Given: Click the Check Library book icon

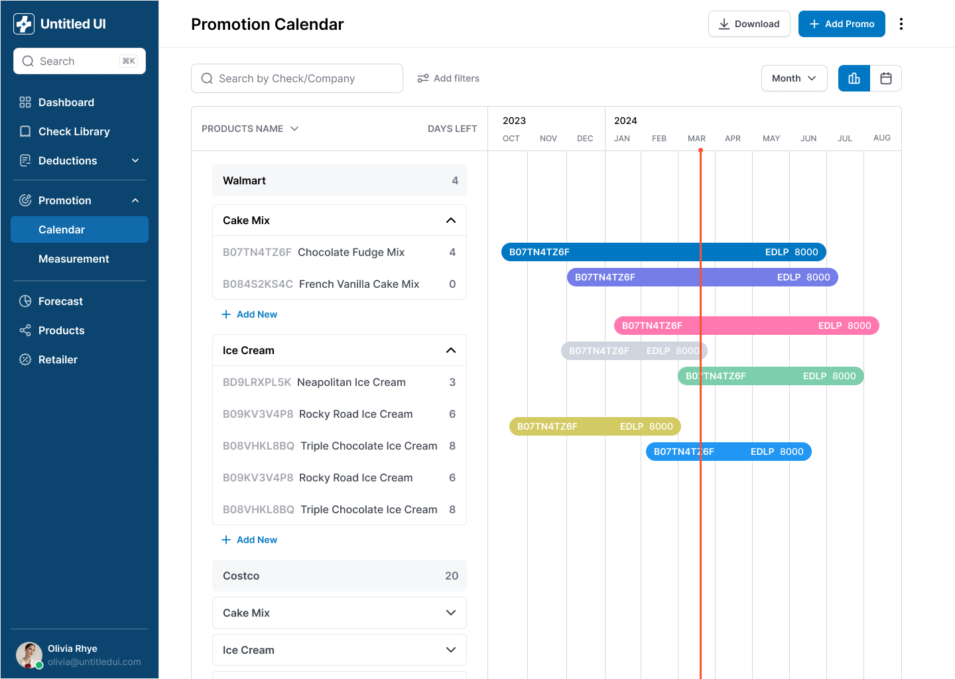Looking at the screenshot, I should (25, 131).
